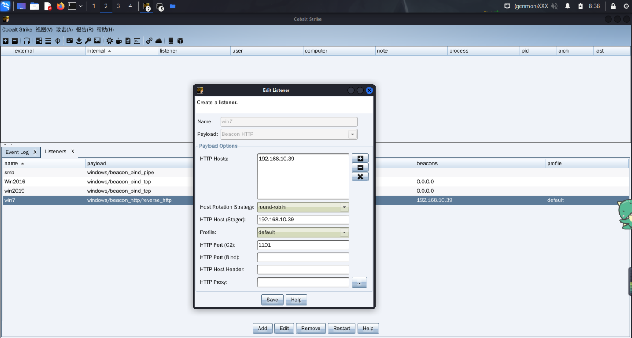
Task: Click HTTP Port (C2) field 1101
Action: 303,245
